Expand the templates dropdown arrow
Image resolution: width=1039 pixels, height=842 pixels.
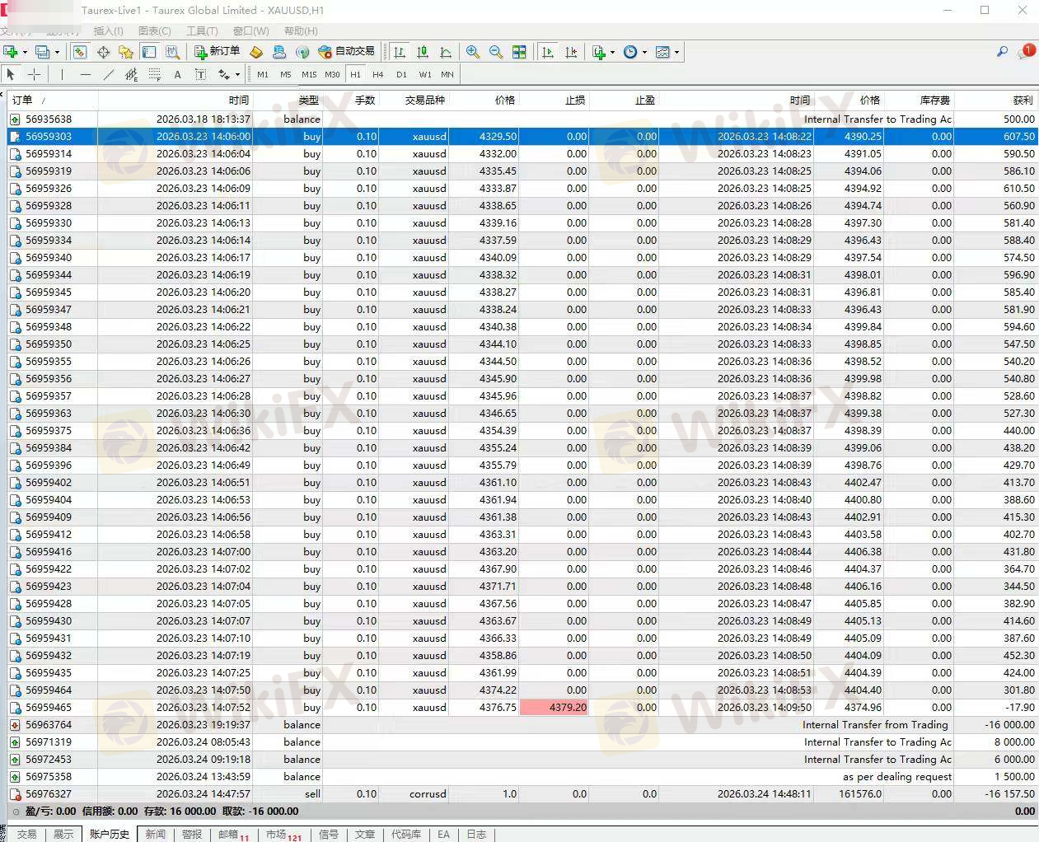pos(676,53)
